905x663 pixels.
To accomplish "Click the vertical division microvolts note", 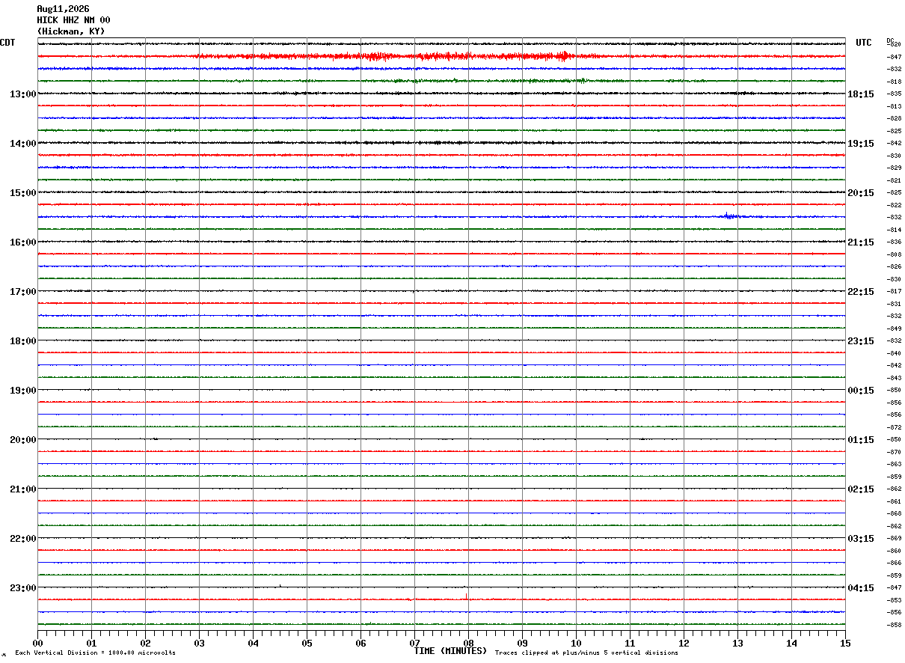I will coord(95,653).
